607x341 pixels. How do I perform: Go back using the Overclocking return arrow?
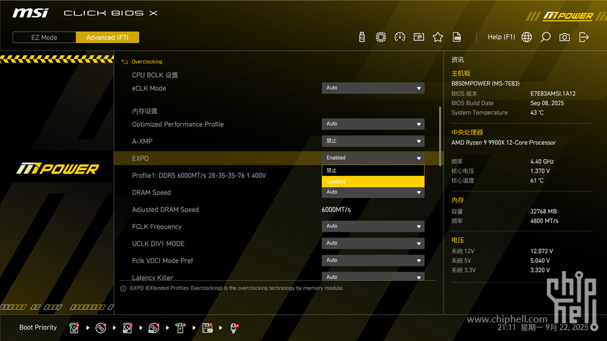point(124,61)
